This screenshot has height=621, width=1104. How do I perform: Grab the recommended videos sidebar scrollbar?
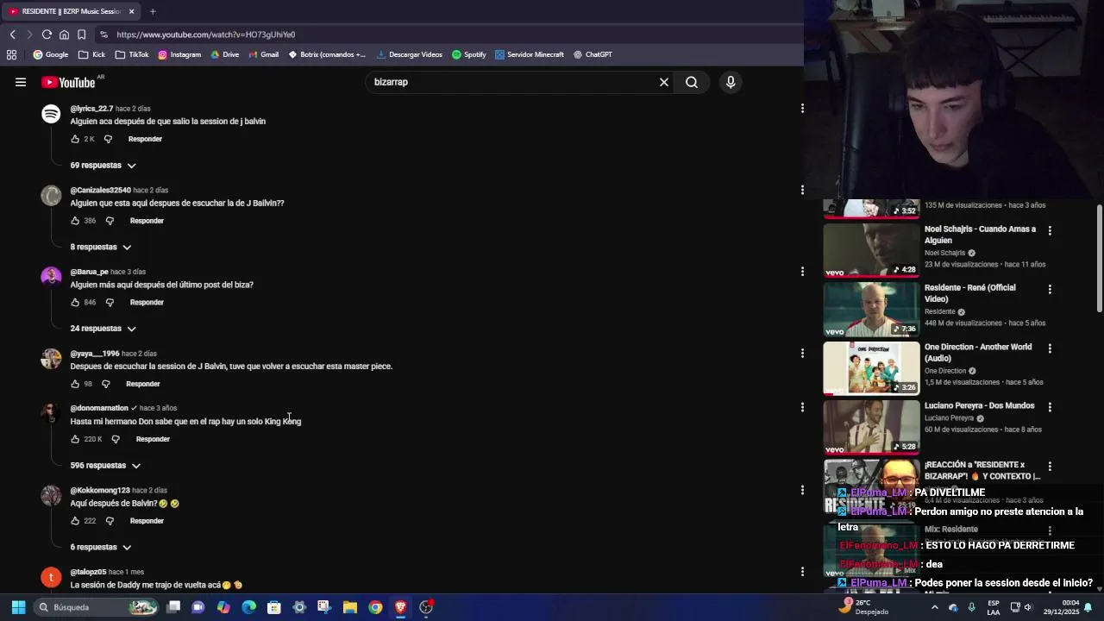click(1100, 259)
